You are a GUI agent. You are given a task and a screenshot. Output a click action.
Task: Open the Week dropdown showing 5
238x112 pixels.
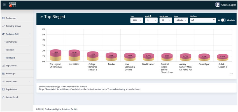coord(151,20)
